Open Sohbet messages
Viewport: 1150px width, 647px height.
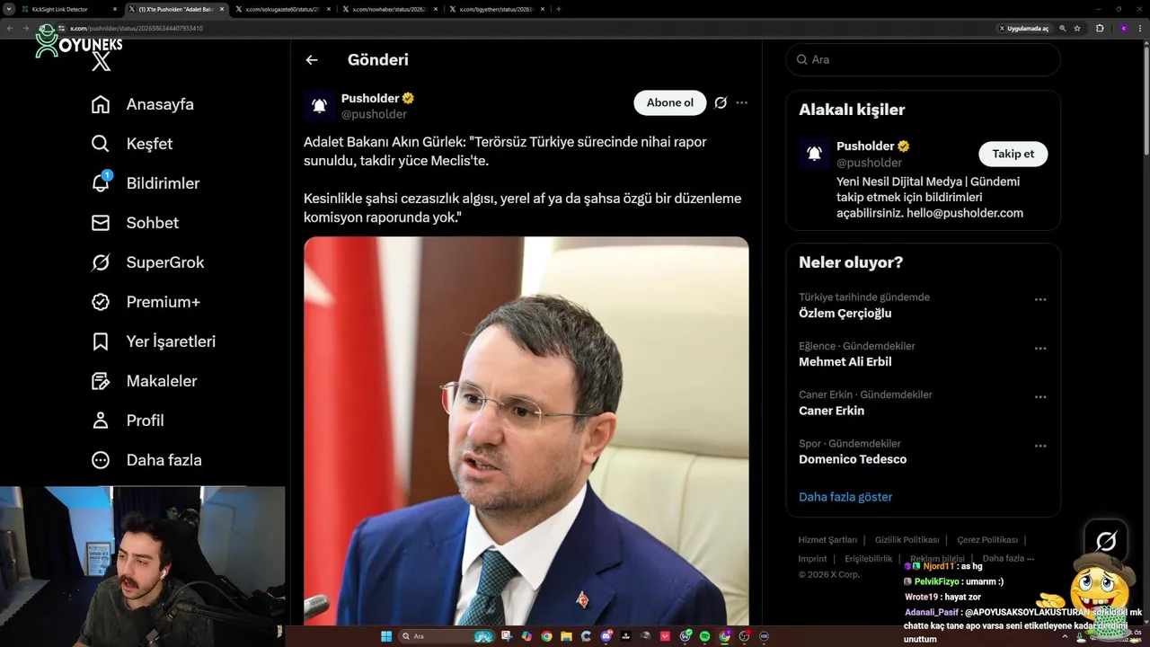[x=136, y=223]
